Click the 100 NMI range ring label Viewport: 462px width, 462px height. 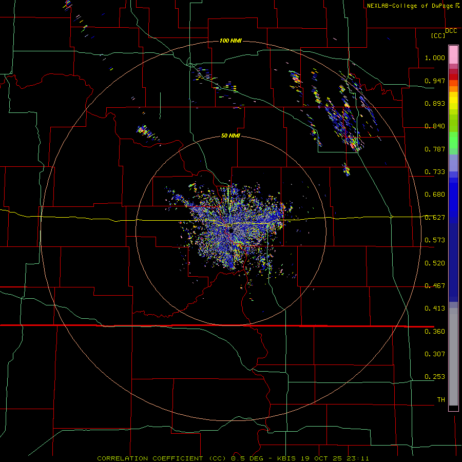(230, 41)
